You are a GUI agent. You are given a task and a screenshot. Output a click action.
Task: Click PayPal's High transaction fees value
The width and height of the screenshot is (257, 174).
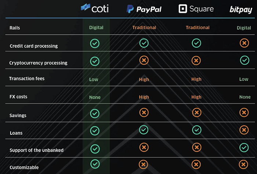pos(144,79)
